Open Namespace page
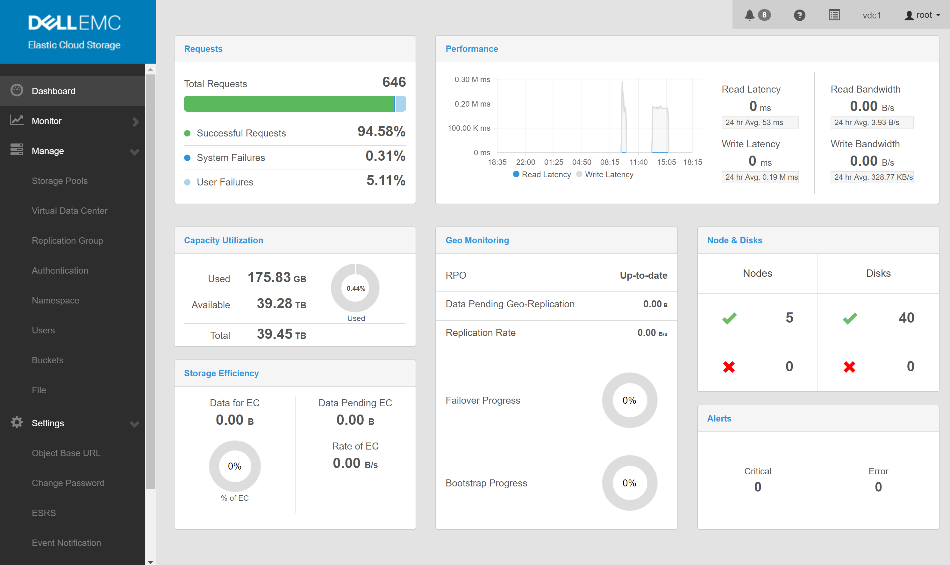The height and width of the screenshot is (565, 950). coord(55,300)
